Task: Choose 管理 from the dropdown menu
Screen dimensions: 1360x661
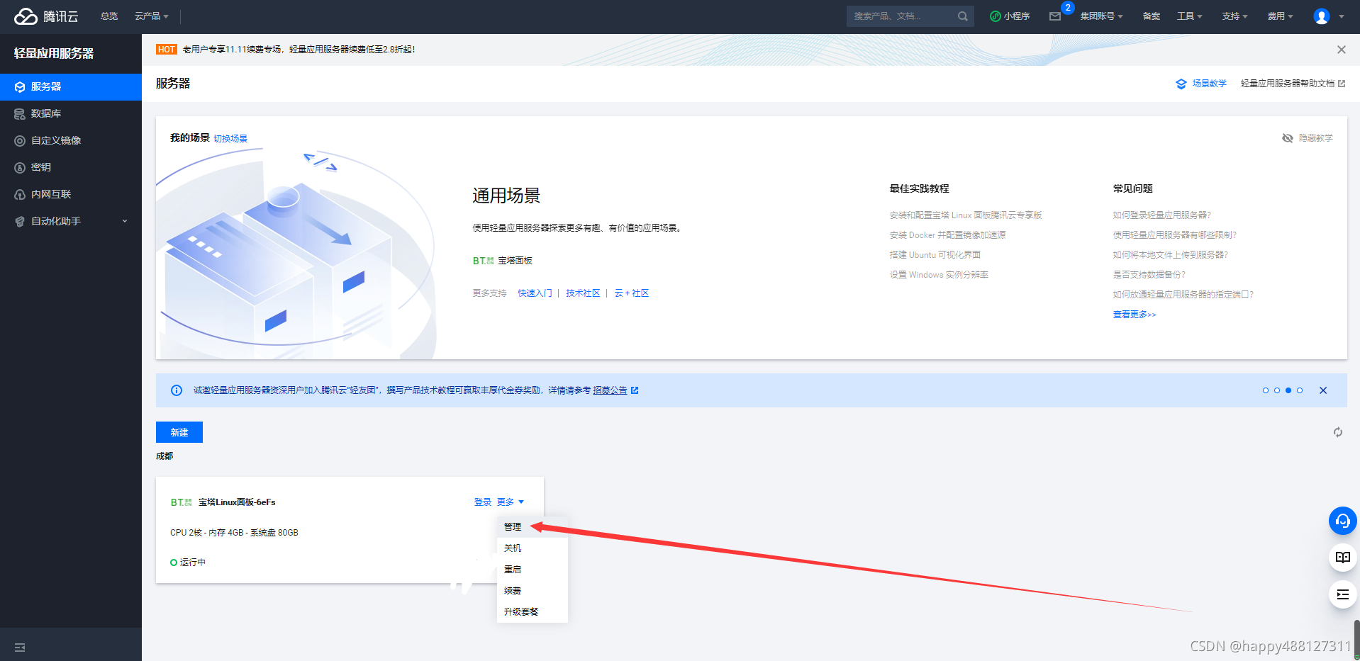Action: 533,527
